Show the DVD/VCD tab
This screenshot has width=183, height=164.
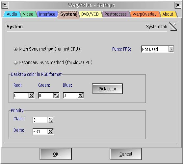tap(90, 14)
